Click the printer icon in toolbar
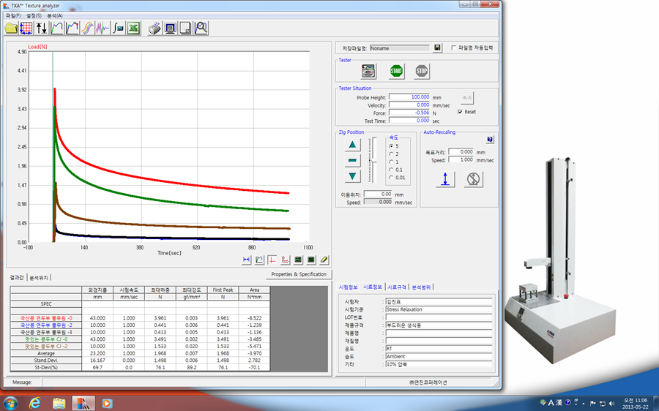This screenshot has height=411, width=659. (x=154, y=28)
